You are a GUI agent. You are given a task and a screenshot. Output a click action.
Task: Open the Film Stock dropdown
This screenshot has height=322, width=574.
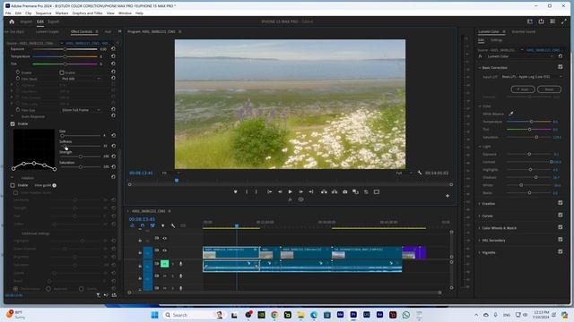(x=81, y=79)
